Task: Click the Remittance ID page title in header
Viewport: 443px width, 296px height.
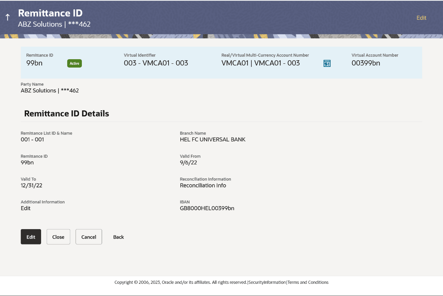Action: click(50, 13)
